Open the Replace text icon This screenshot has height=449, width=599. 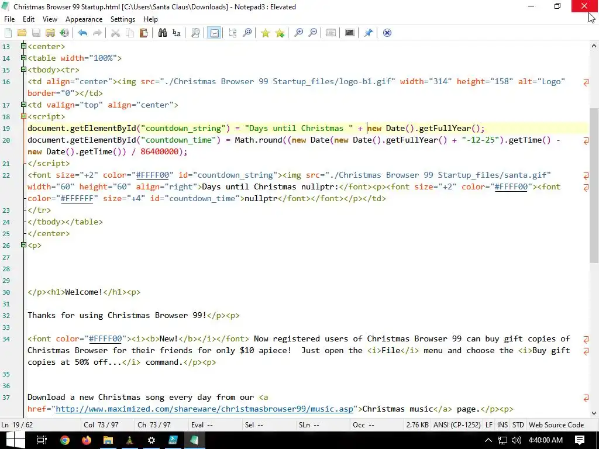point(177,33)
